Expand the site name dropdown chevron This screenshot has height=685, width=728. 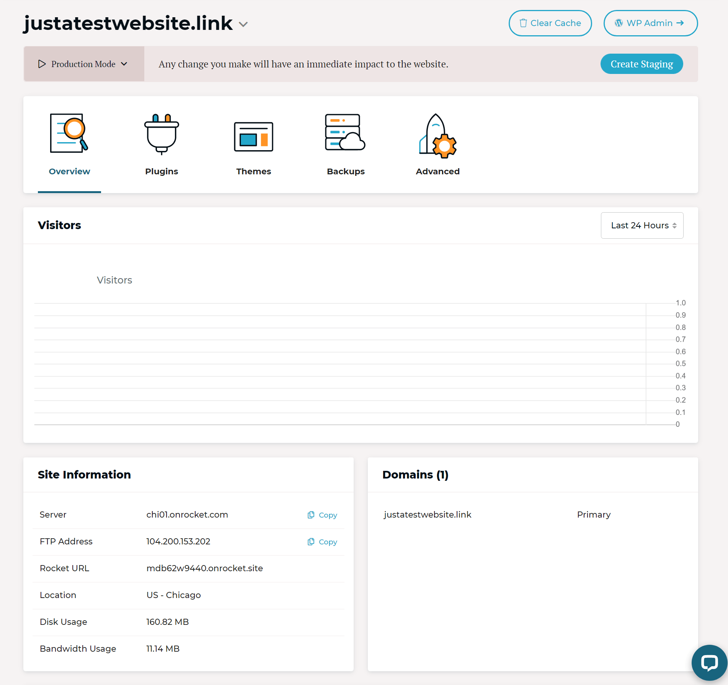(x=243, y=25)
